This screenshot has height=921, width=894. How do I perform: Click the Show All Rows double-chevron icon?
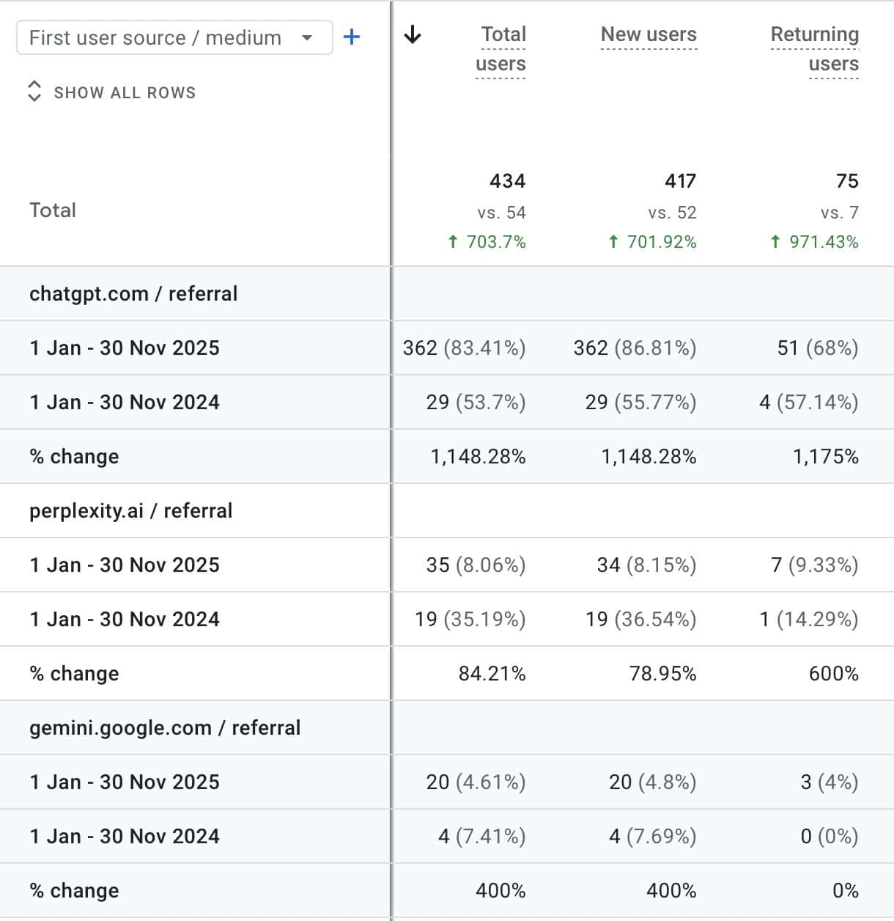coord(34,91)
